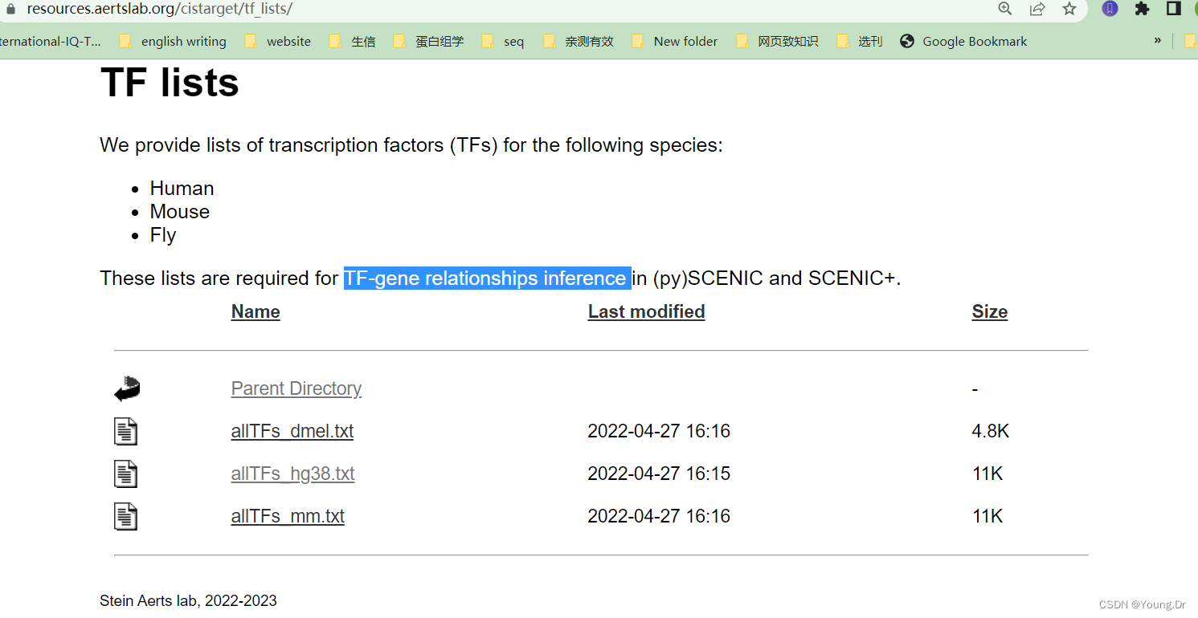This screenshot has height=618, width=1198.
Task: Sort the listing by Last modified
Action: 646,311
